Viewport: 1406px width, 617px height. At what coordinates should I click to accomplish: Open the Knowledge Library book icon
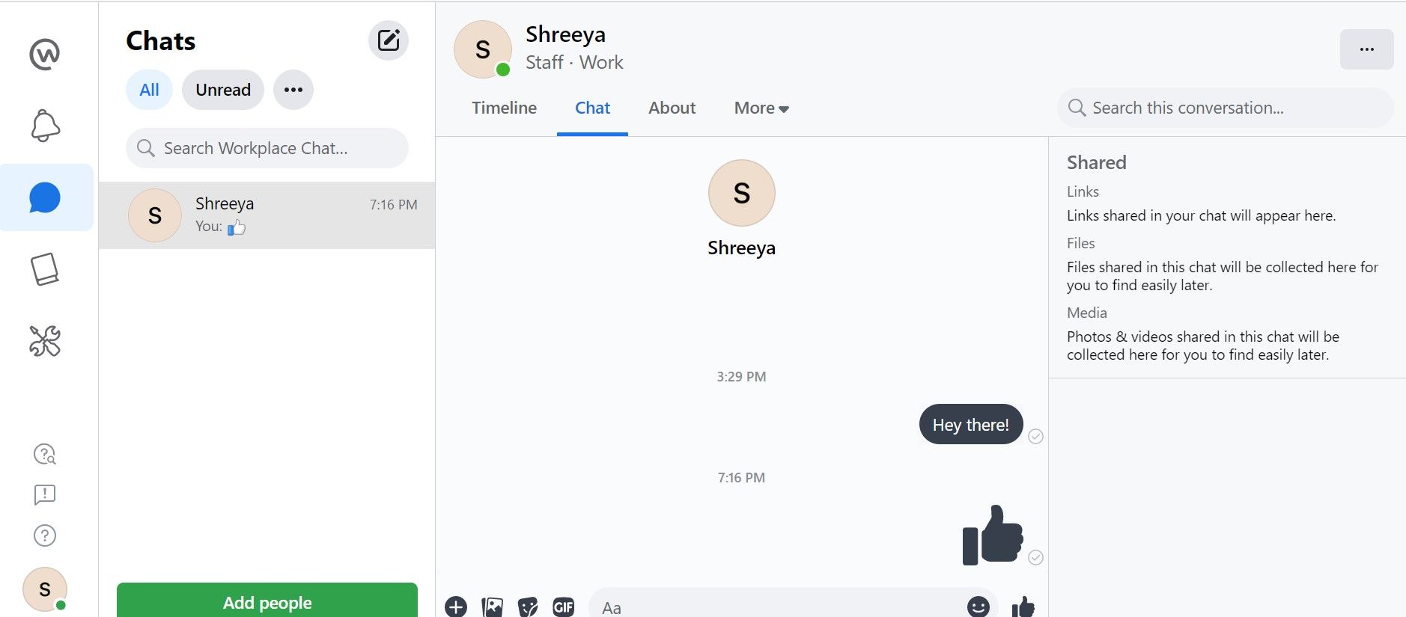(45, 269)
